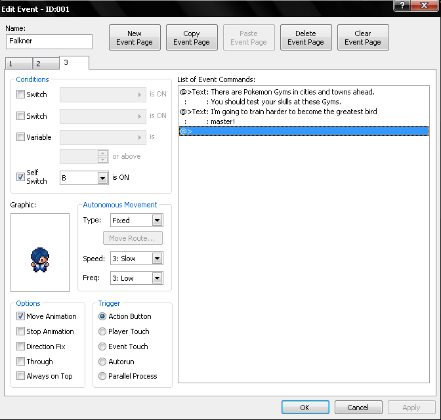
Task: Click the Falkner graphic preview box
Action: pos(40,253)
